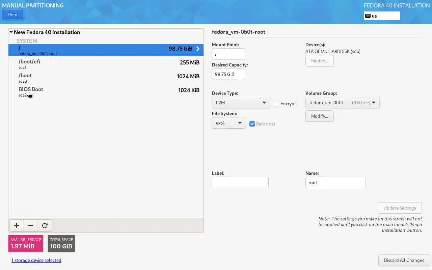
Task: Select the BIOS Boot sda2 partition
Action: click(x=106, y=91)
